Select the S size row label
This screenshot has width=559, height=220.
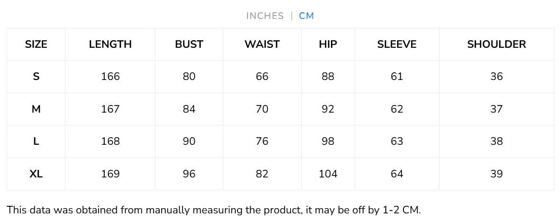tap(36, 77)
